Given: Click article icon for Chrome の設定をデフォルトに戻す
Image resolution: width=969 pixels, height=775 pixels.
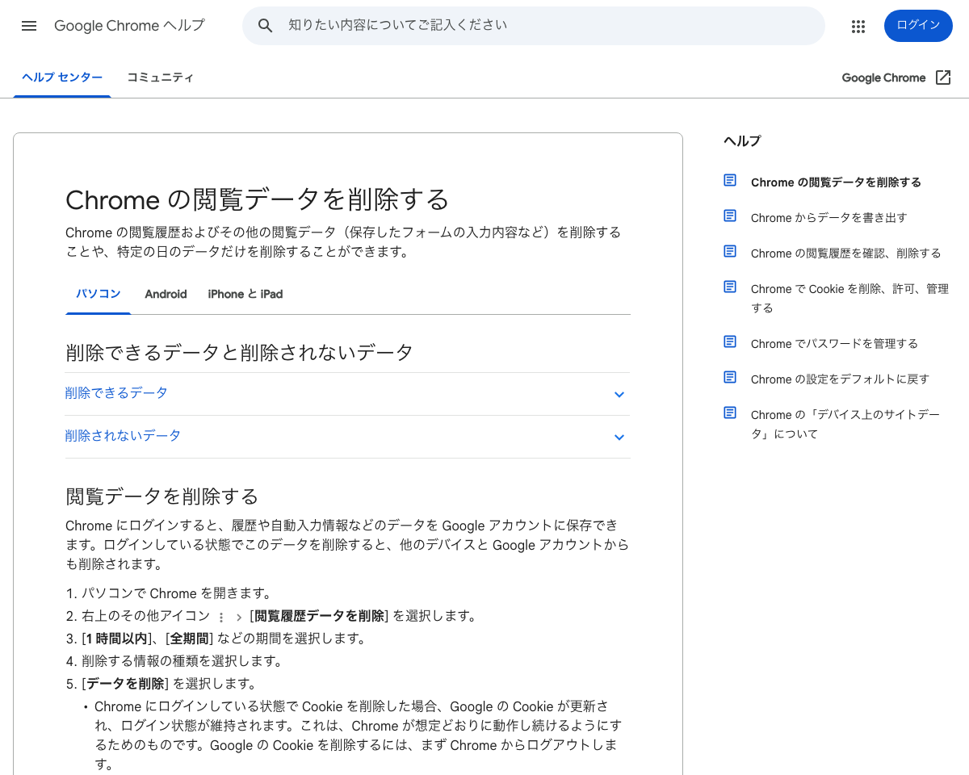Looking at the screenshot, I should pos(730,377).
